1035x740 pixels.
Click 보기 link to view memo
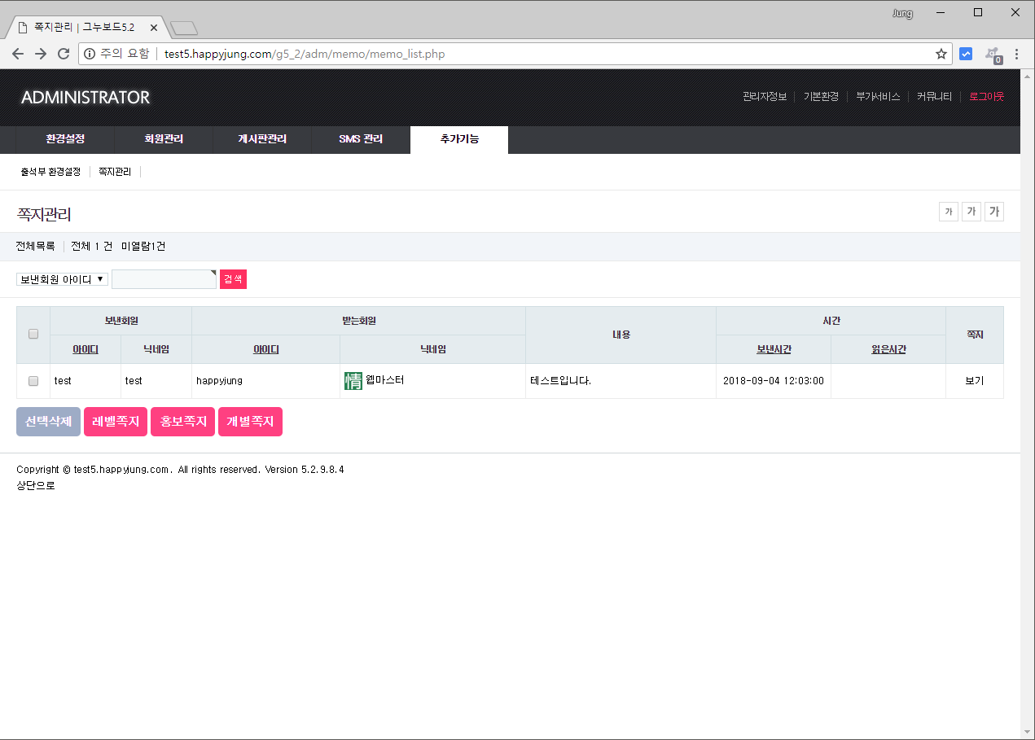(974, 381)
